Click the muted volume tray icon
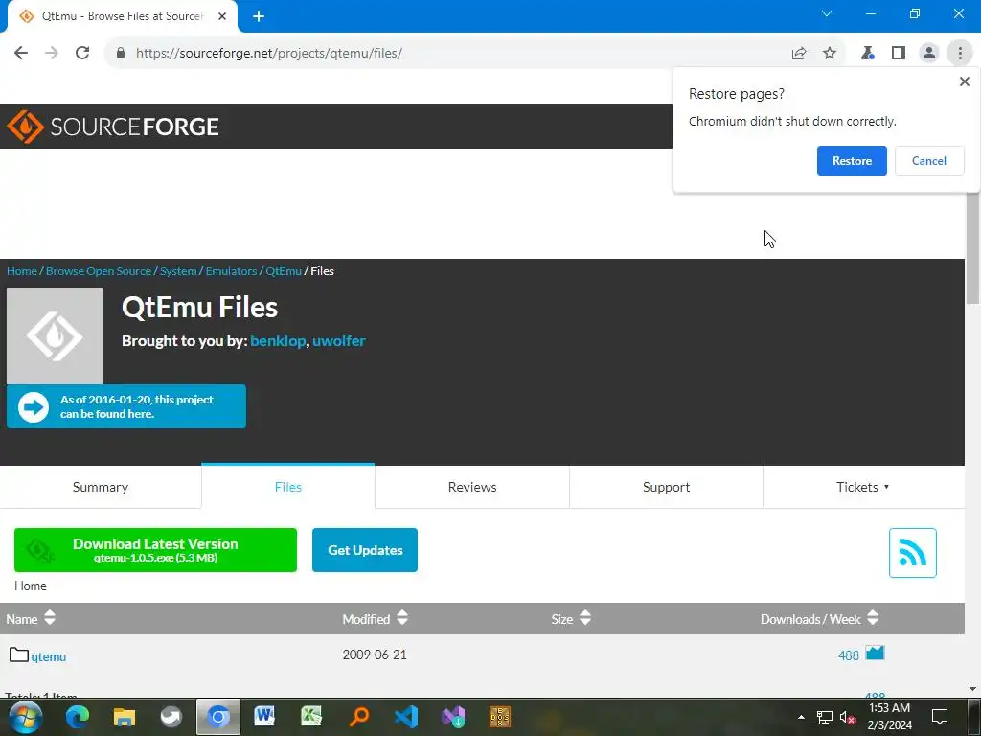The height and width of the screenshot is (736, 981). click(x=847, y=717)
